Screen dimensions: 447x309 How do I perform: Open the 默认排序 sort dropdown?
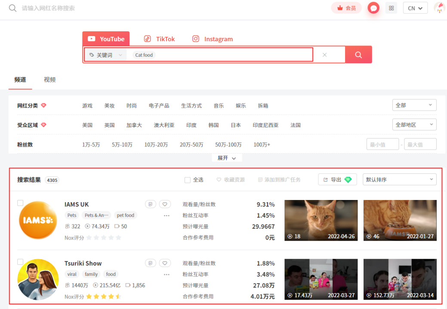[x=399, y=180]
